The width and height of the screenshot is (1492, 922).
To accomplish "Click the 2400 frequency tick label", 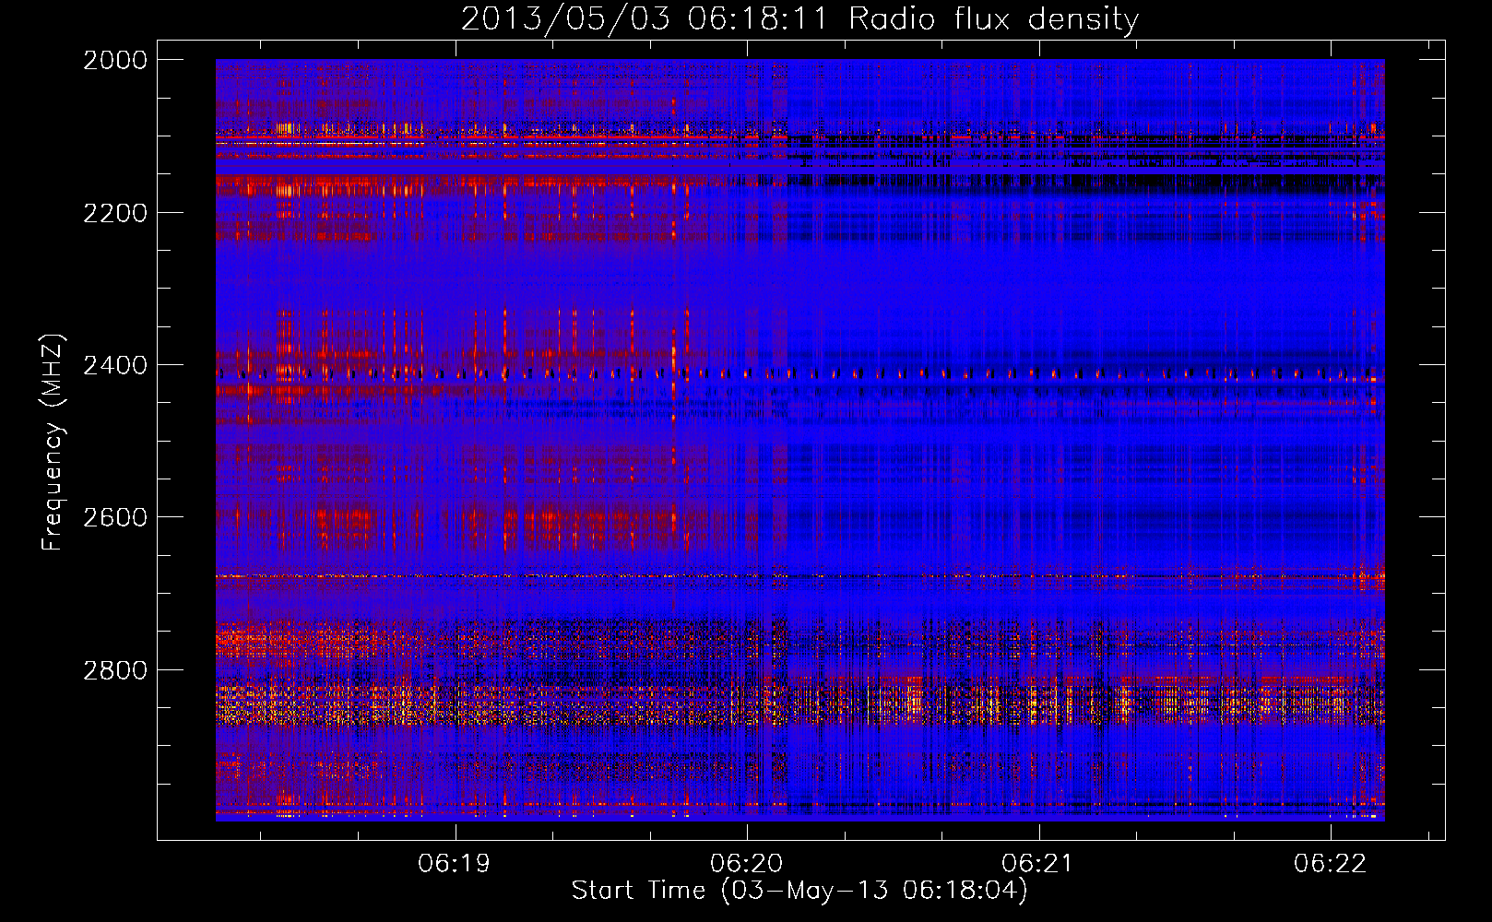I will click(115, 366).
